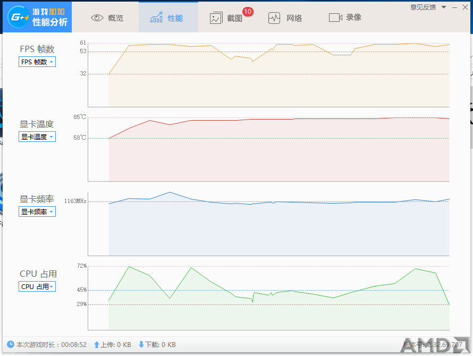Open the FPS 帧数 dropdown
This screenshot has height=356, width=473.
coord(37,62)
